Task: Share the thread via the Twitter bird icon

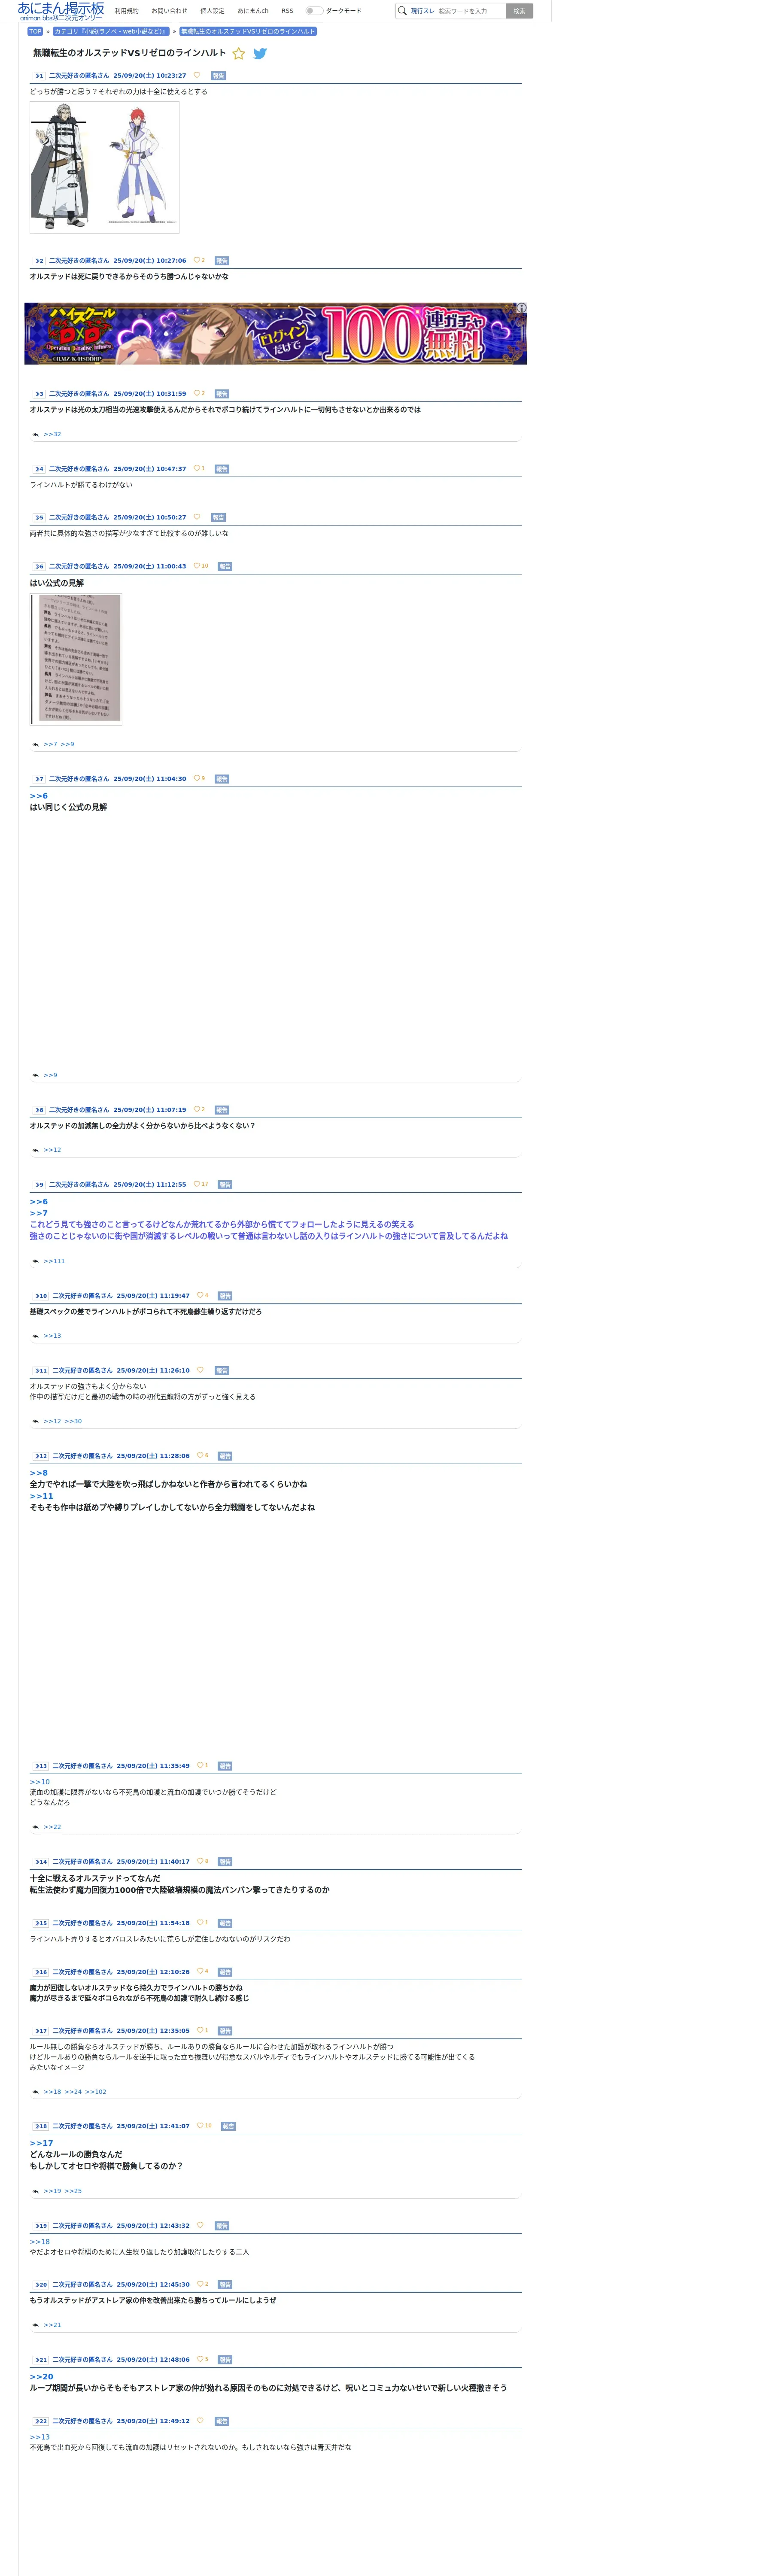Action: 260,54
